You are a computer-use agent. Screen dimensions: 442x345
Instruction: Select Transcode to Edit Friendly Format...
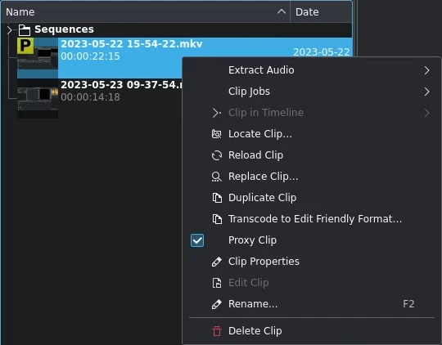pyautogui.click(x=312, y=219)
